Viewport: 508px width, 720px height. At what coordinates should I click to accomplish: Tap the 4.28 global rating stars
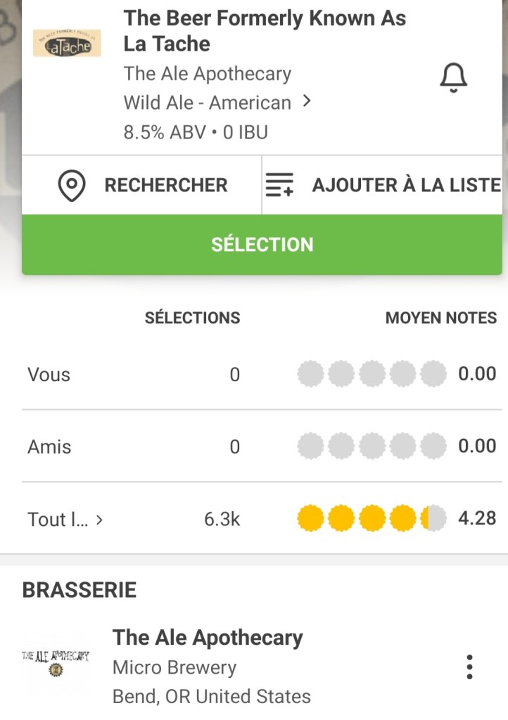372,519
